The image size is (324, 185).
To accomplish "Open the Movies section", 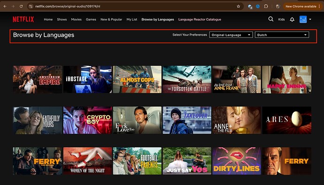I will (x=76, y=19).
